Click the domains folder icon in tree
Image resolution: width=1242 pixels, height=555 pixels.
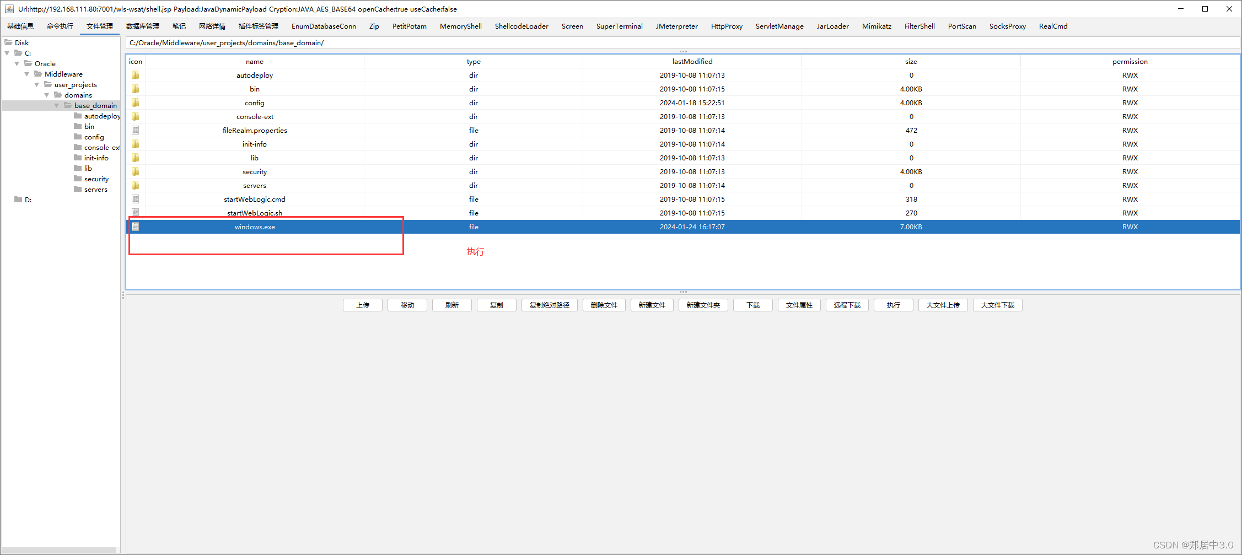[58, 95]
